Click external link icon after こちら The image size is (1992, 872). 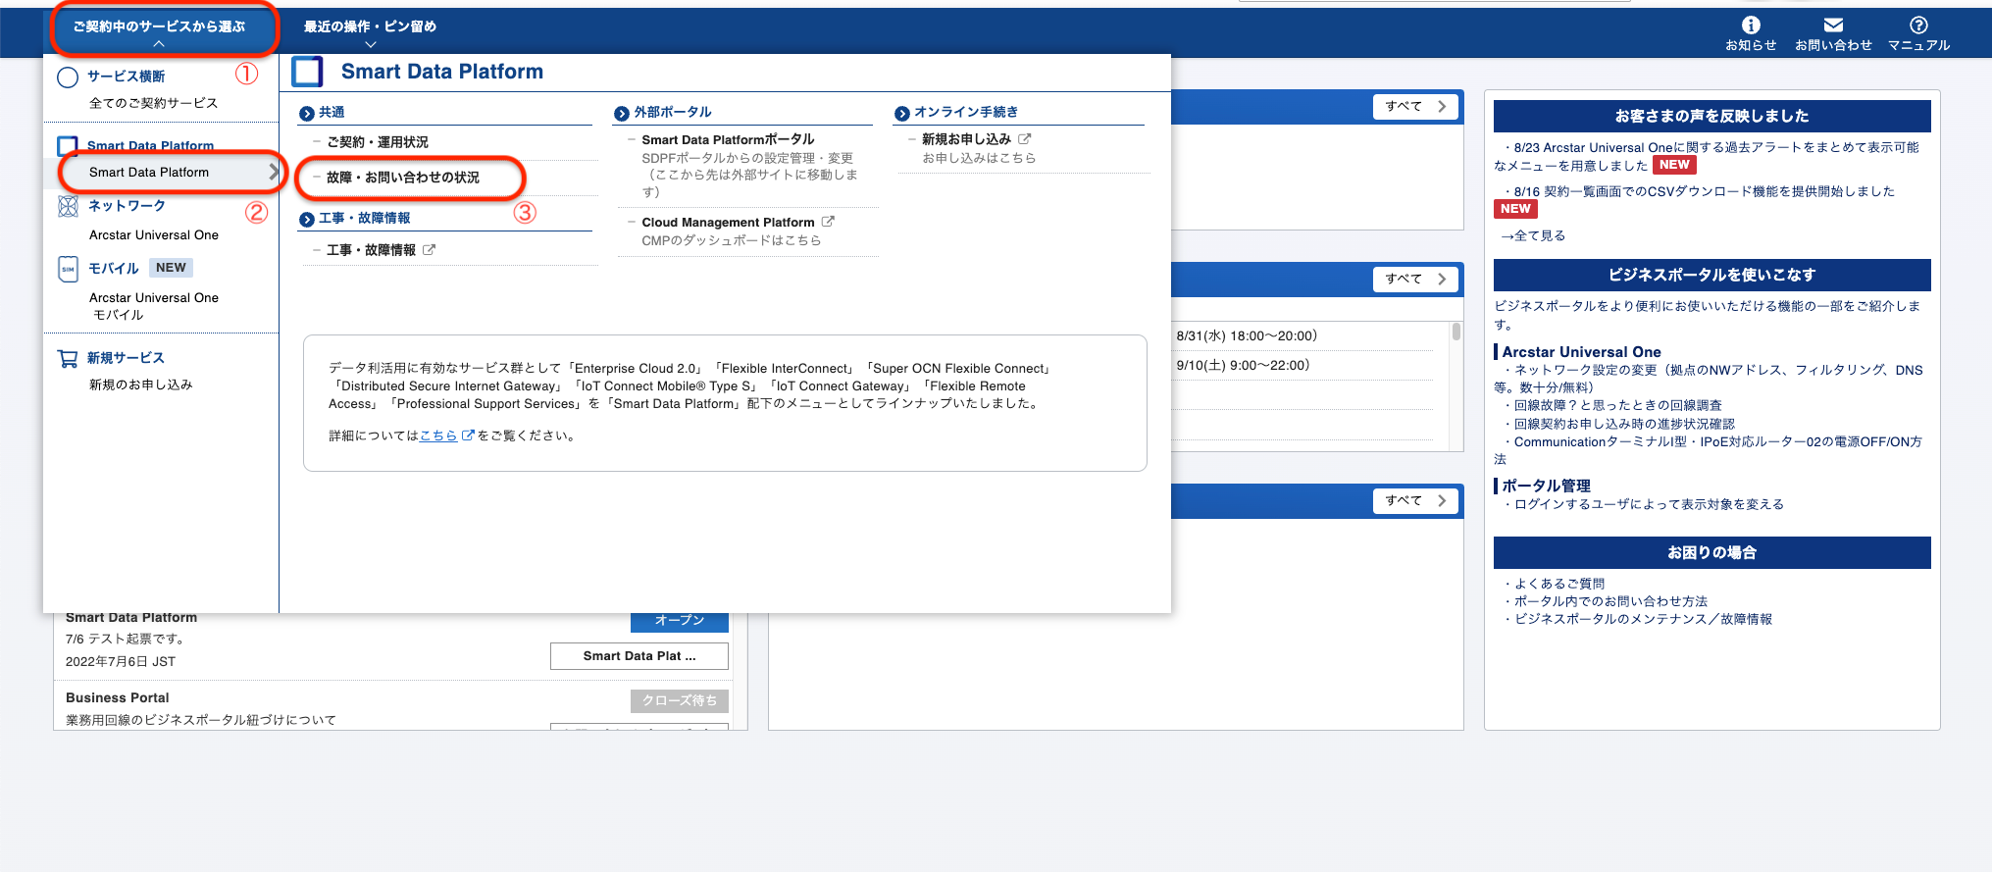[468, 436]
